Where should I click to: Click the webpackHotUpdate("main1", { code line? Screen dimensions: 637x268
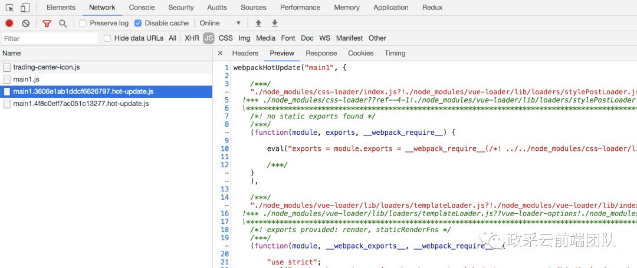tap(290, 67)
